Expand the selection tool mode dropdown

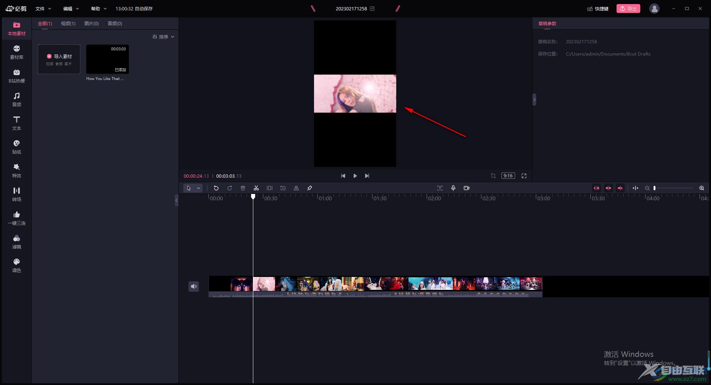coord(198,188)
